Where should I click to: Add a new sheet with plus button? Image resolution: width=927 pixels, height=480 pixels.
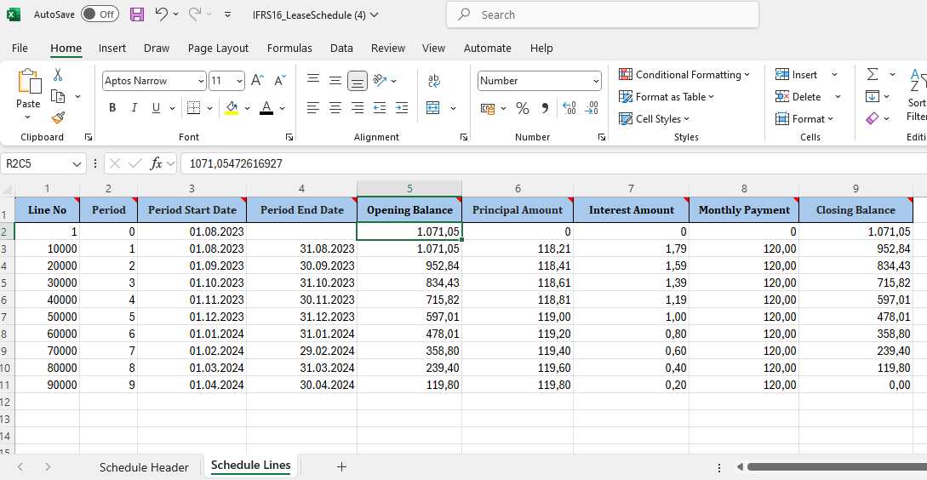(341, 467)
